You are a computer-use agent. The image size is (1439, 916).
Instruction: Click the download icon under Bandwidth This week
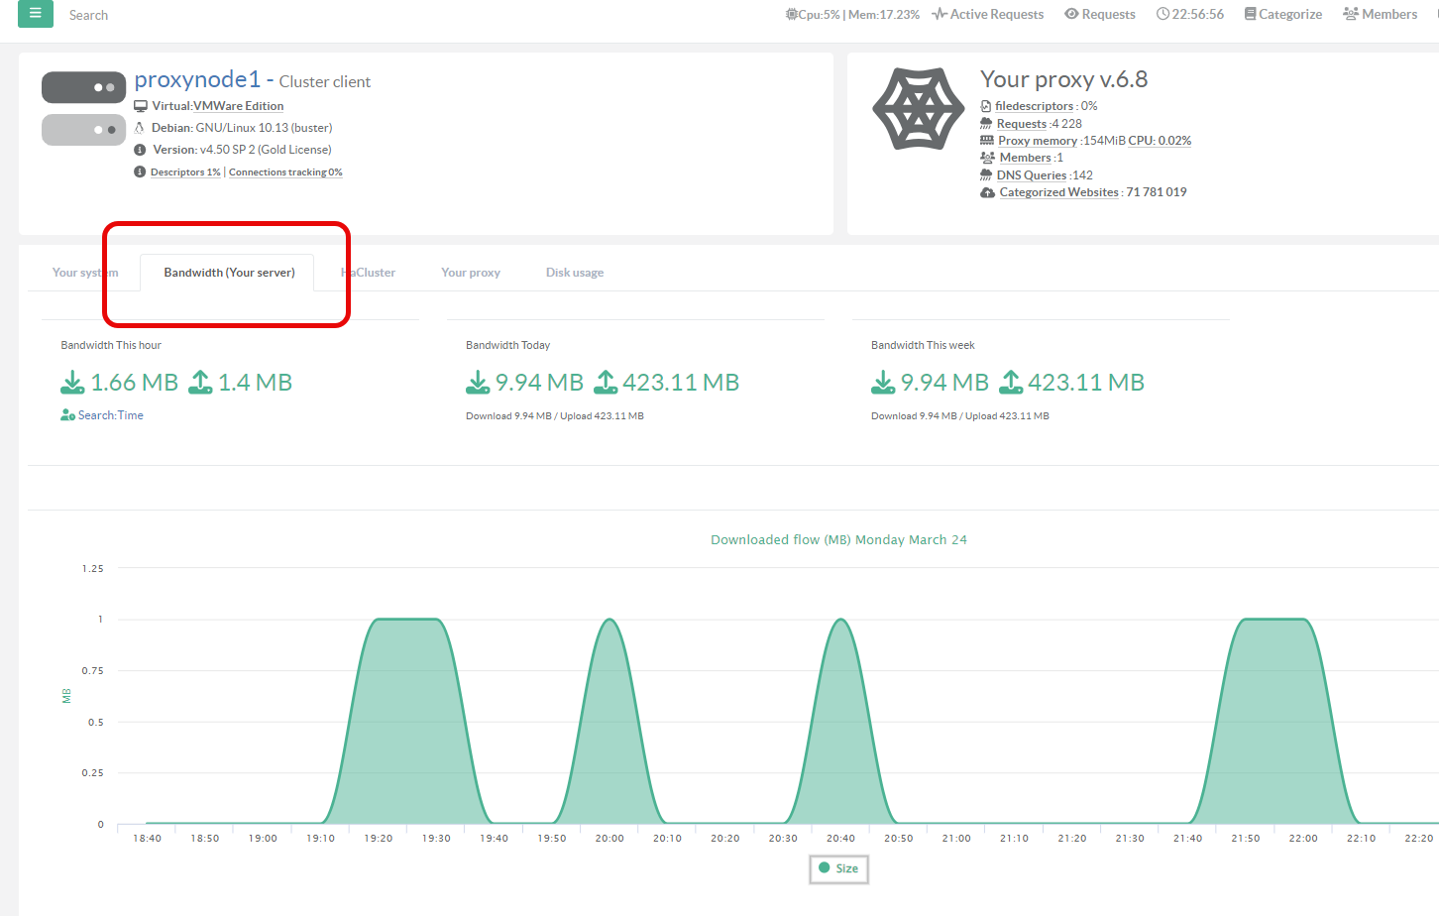(x=882, y=383)
